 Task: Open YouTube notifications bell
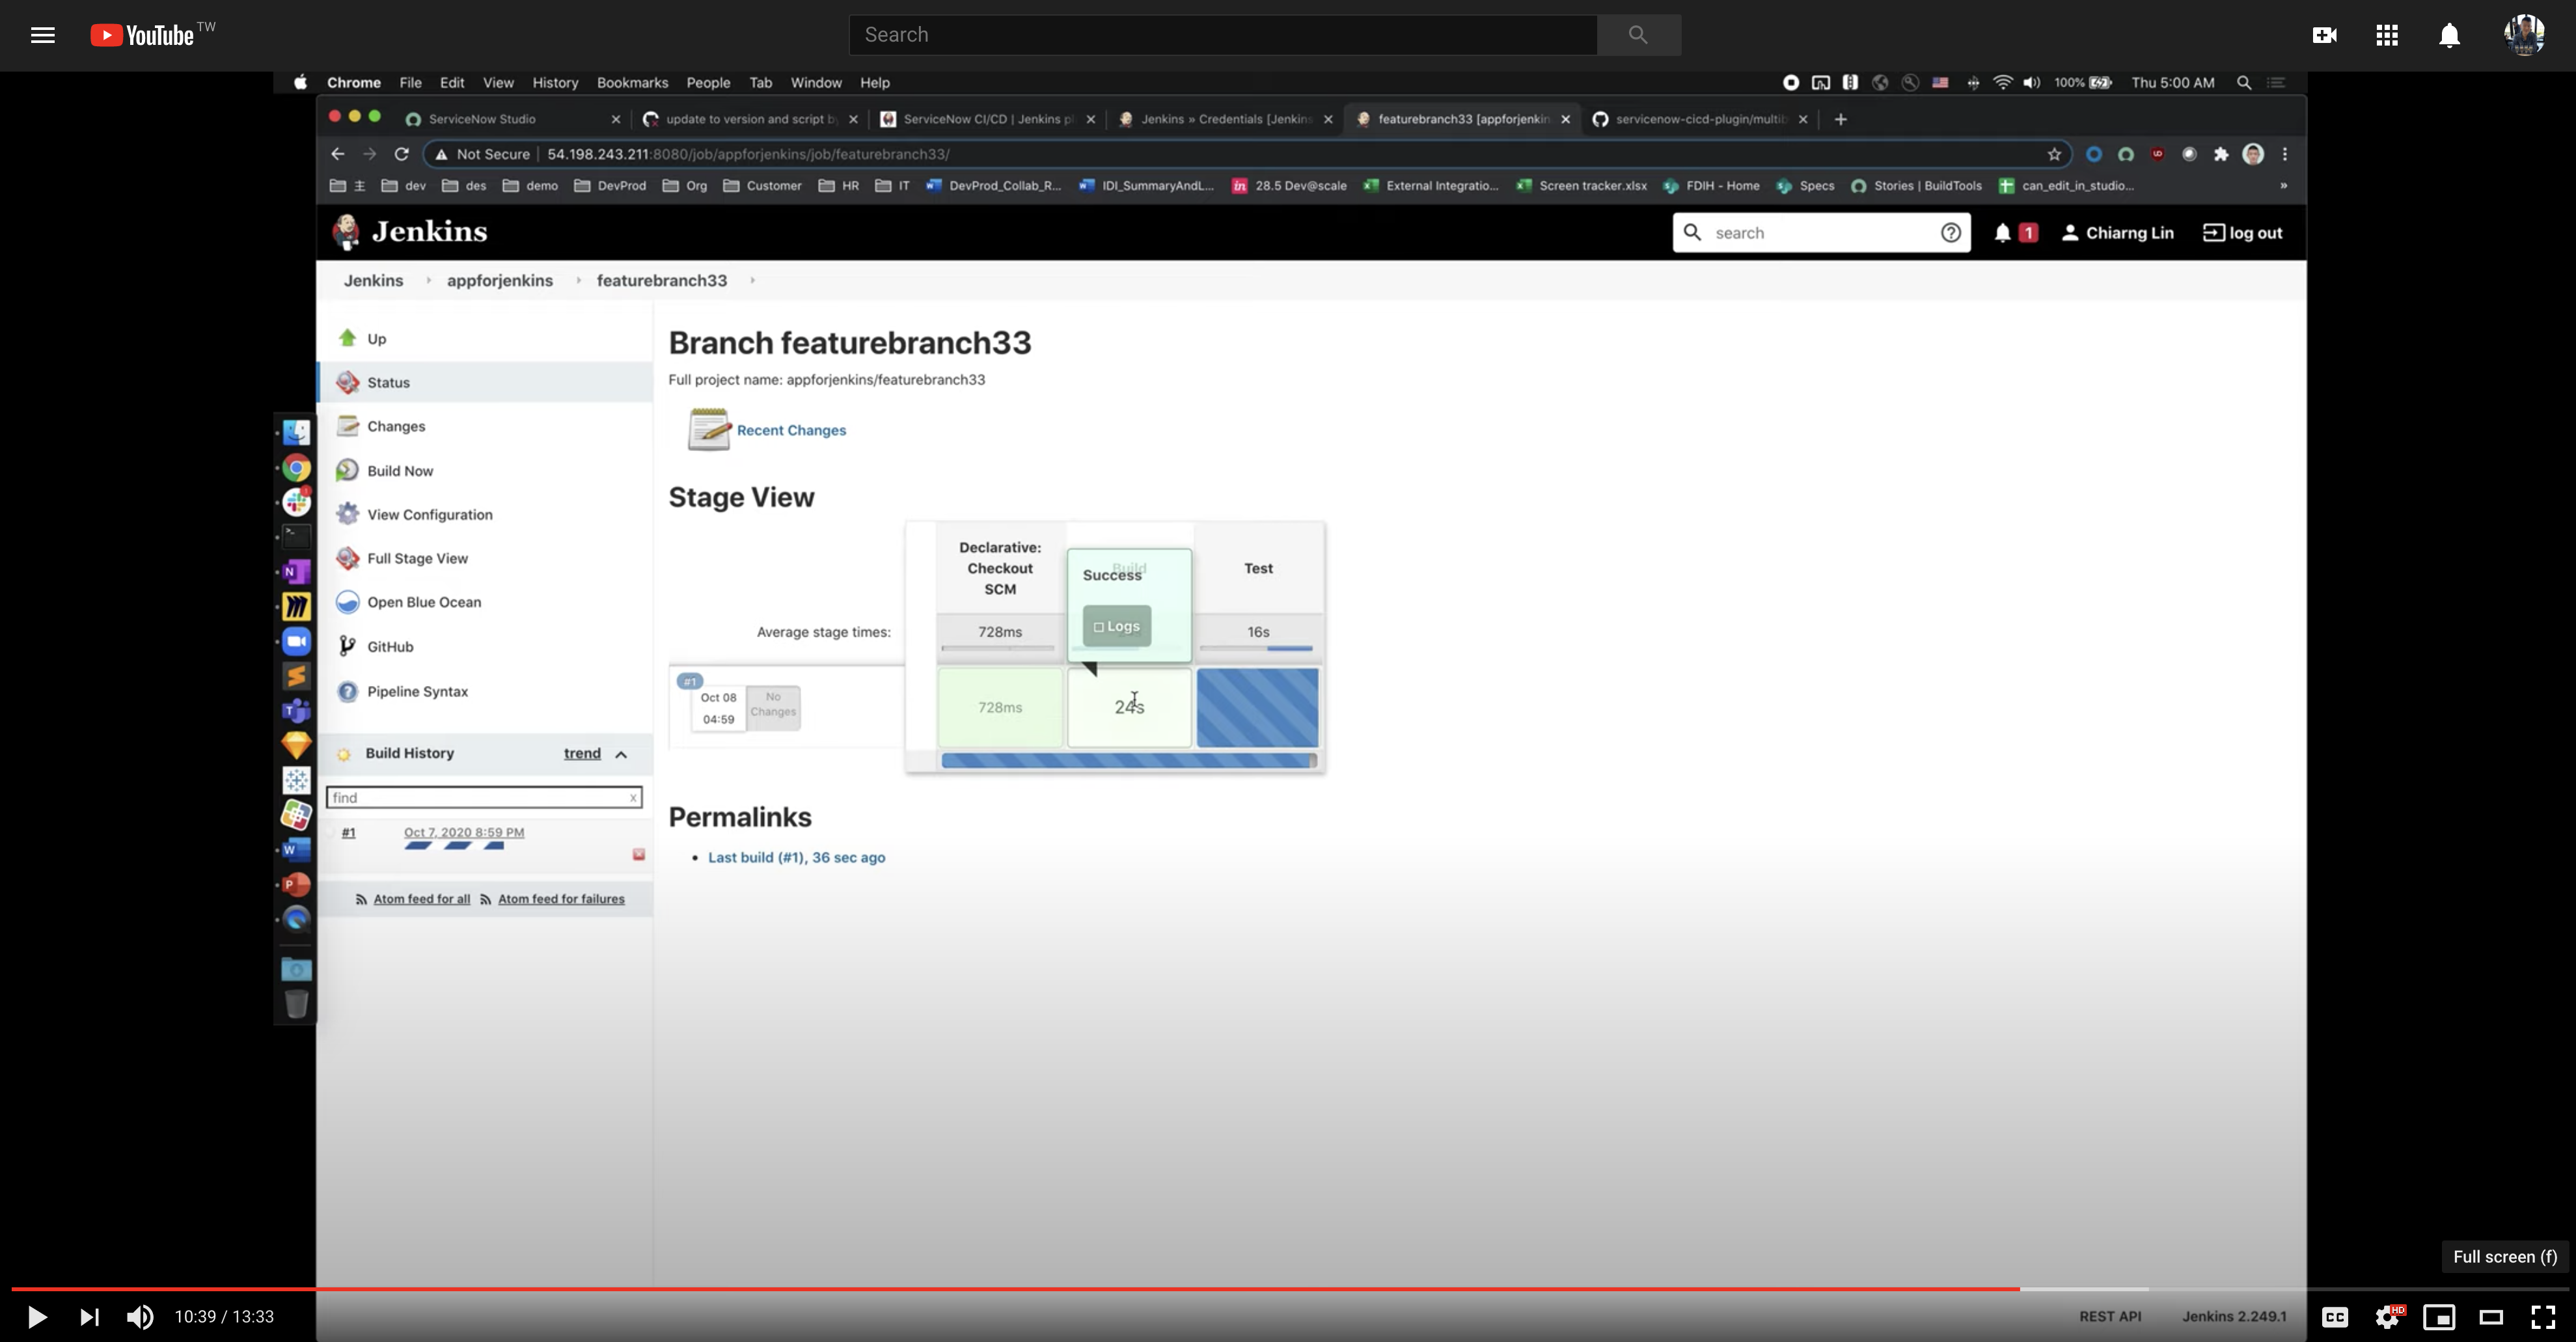2449,35
